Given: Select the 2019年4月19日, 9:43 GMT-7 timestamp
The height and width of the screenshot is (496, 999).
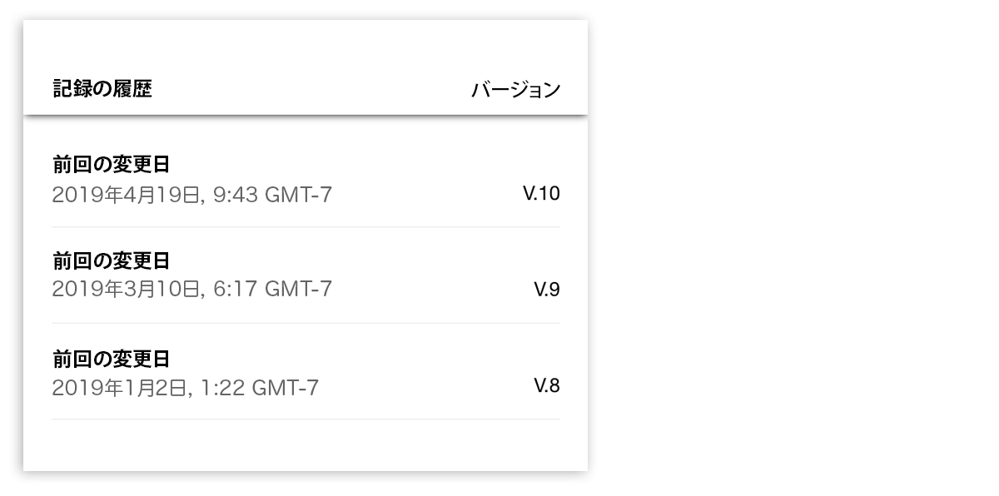Looking at the screenshot, I should 191,195.
